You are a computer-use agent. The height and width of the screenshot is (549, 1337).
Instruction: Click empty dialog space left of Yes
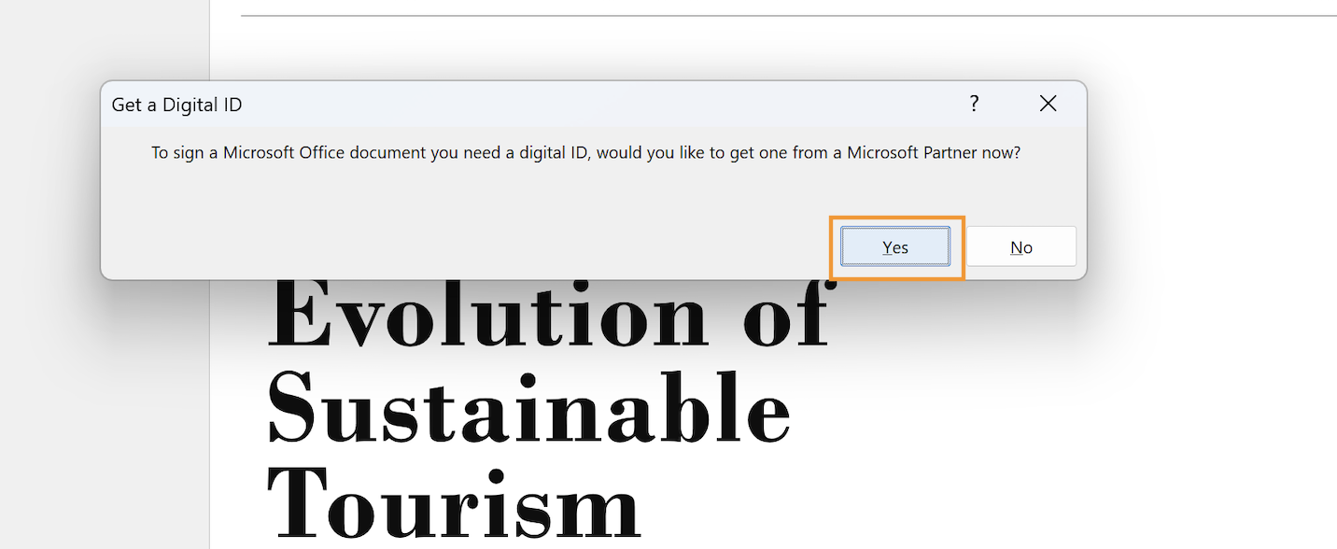[467, 243]
